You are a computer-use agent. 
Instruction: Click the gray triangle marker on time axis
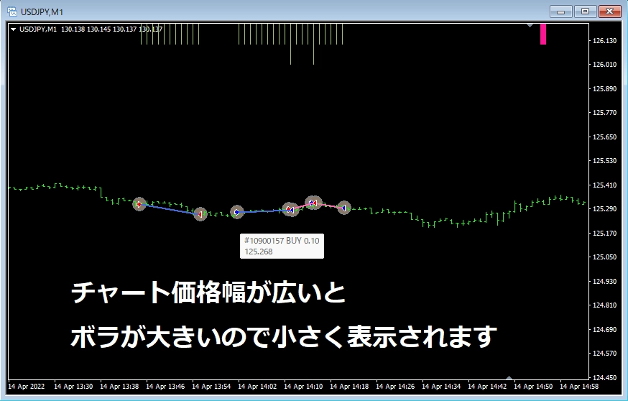(509, 377)
